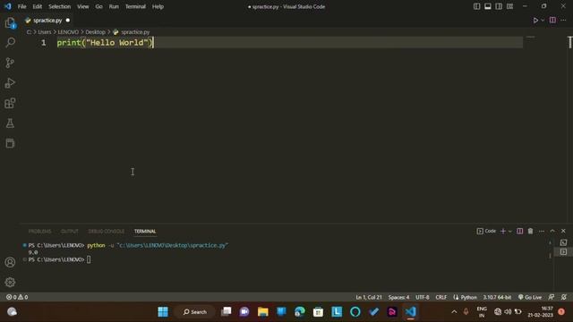
Task: Open the Edit menu
Action: point(38,6)
